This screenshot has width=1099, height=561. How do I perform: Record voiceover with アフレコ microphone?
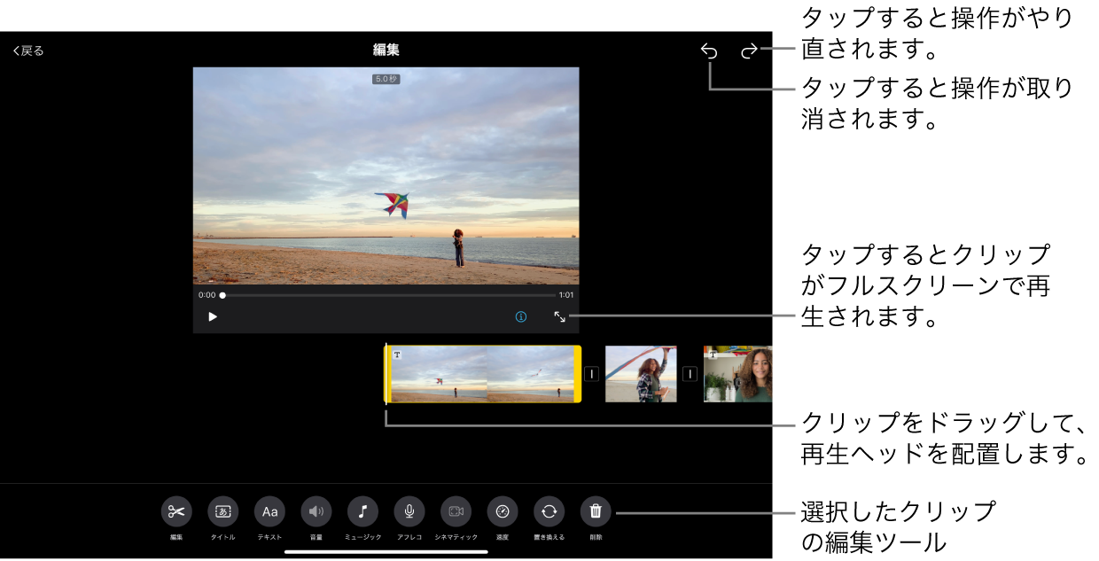[409, 511]
